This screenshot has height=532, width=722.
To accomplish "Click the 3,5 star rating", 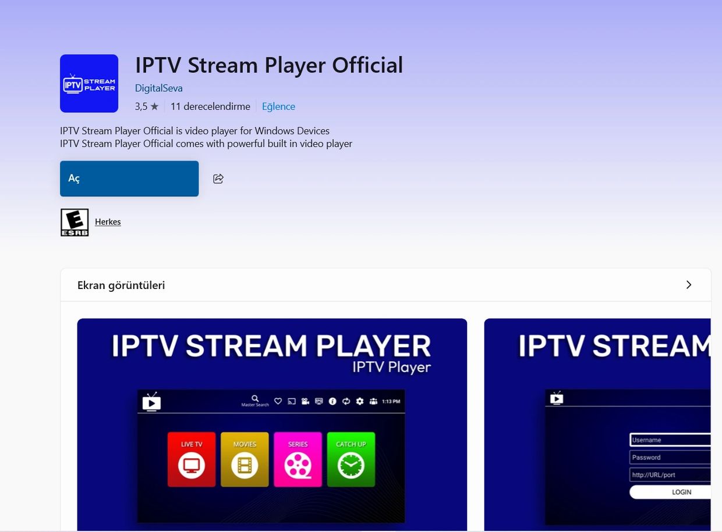I will tap(147, 106).
